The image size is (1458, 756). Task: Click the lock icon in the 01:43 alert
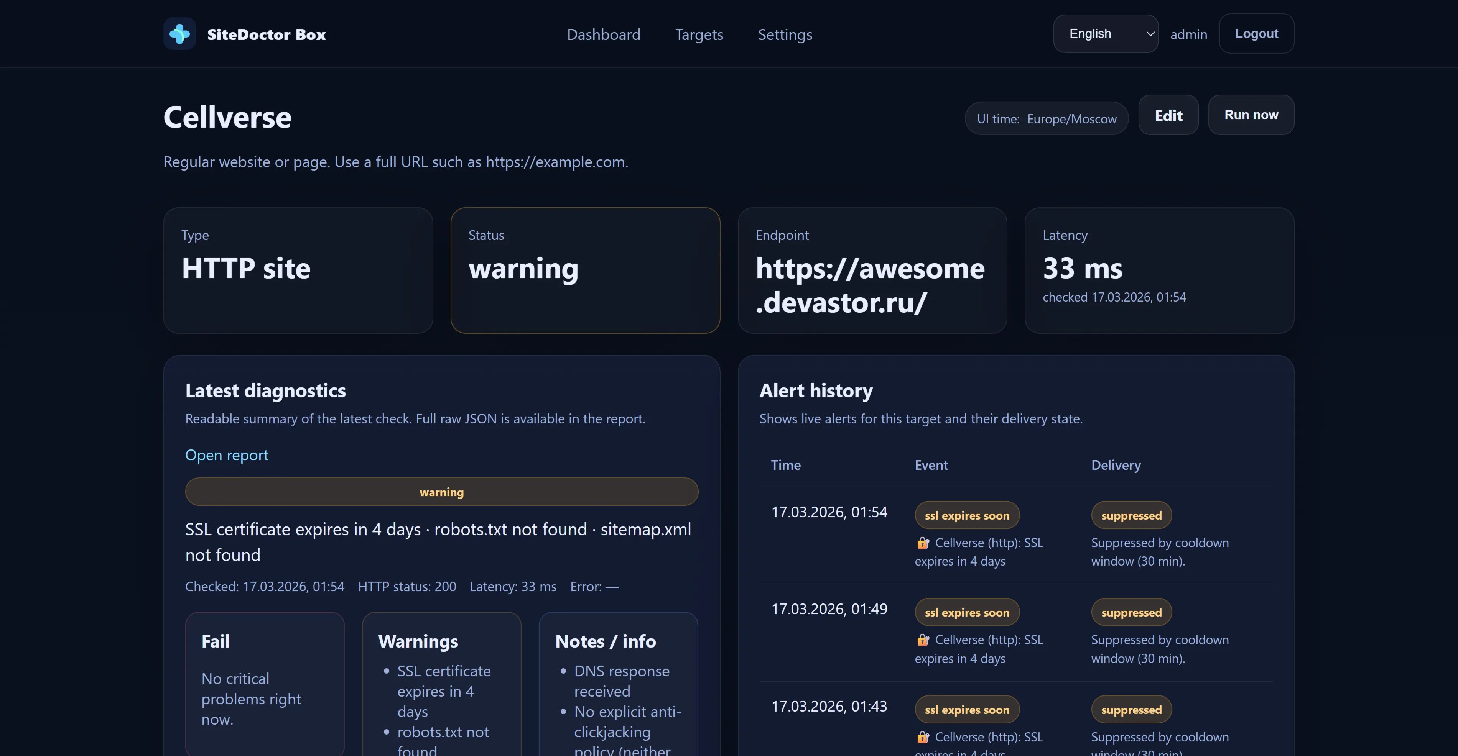[x=923, y=737]
